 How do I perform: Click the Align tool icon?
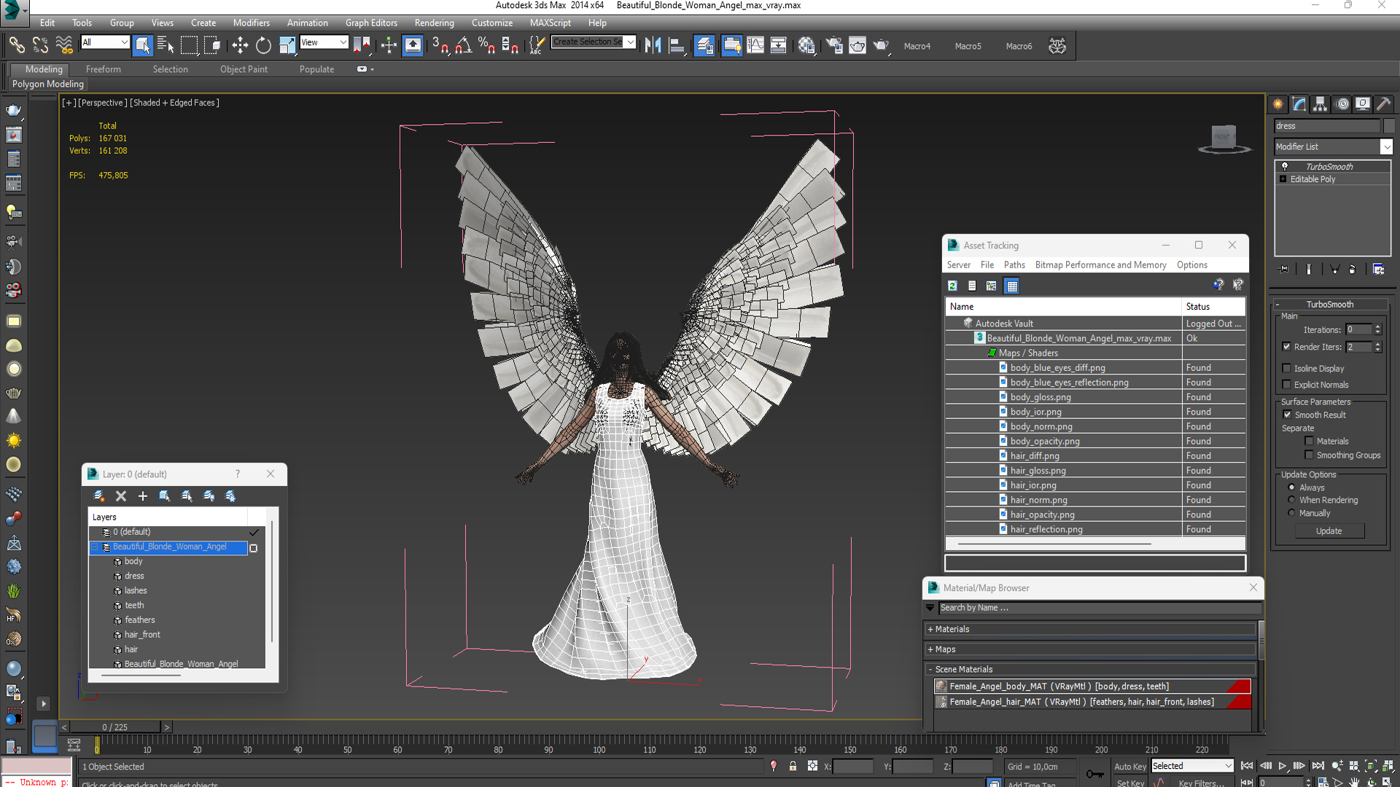coord(677,45)
